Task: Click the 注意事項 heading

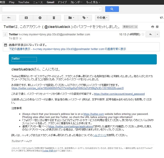Action: pos(17,108)
